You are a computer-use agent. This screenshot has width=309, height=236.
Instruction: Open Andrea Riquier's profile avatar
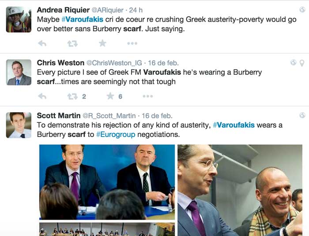click(19, 19)
